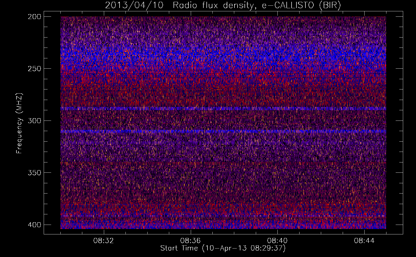The height and width of the screenshot is (257, 416).
Task: Click the 'Frequency (MHZ)' y-axis label
Action: [19, 123]
